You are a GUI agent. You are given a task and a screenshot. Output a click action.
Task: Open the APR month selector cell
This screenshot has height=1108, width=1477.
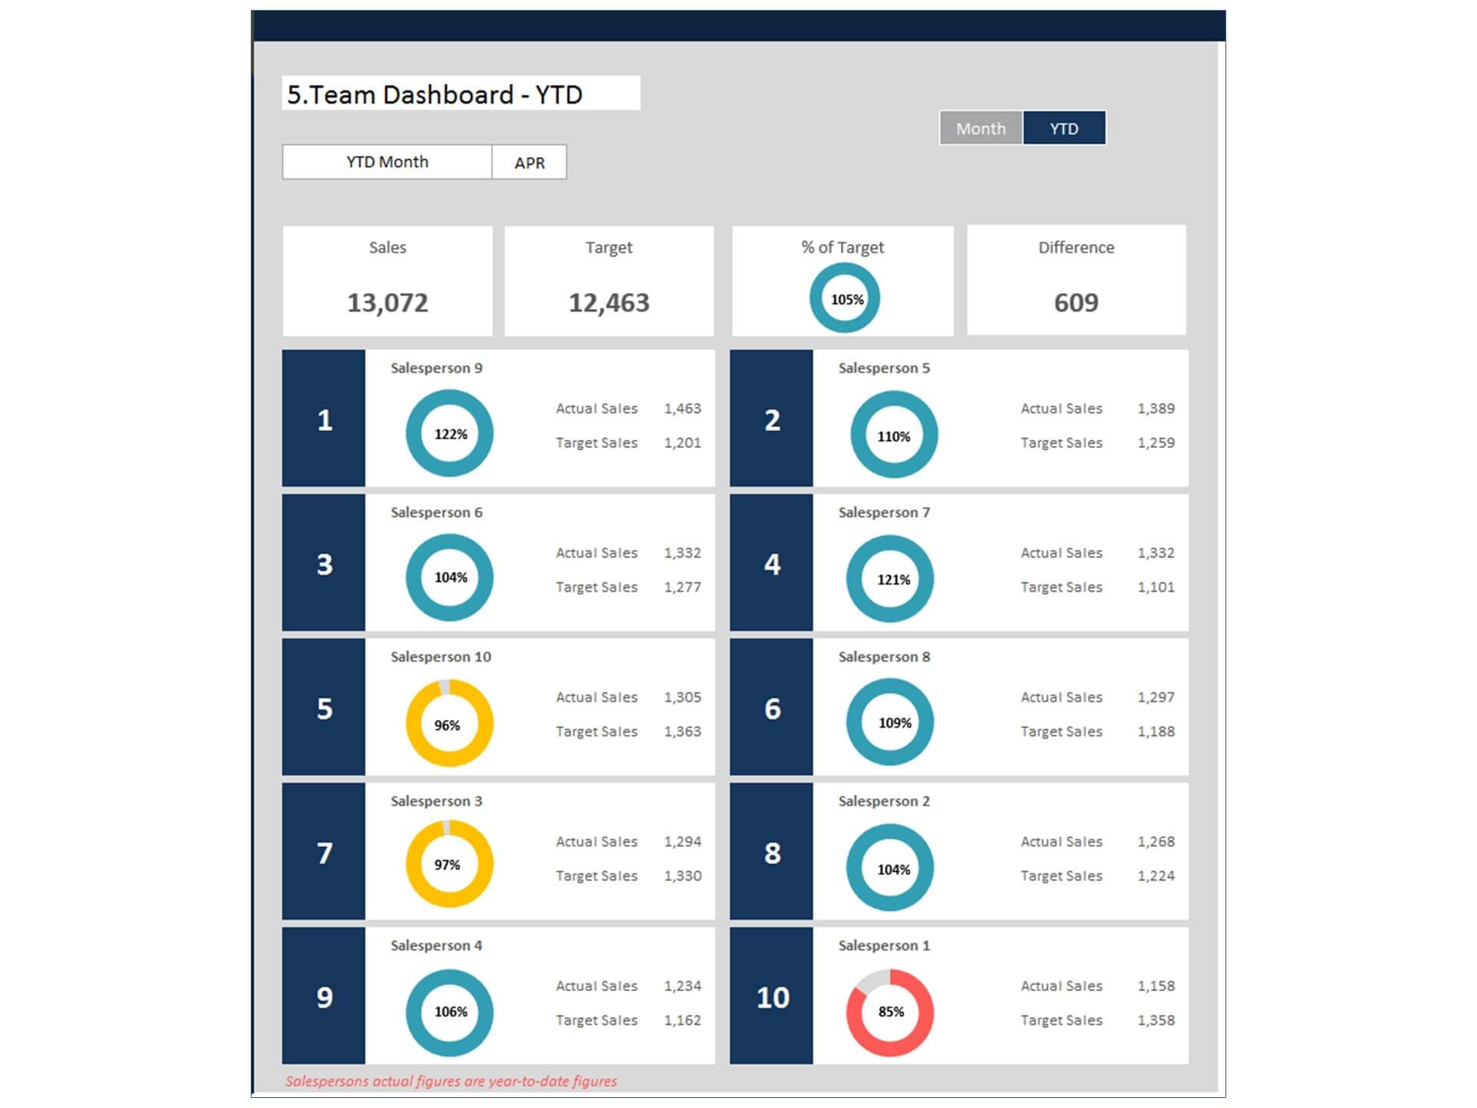coord(529,162)
